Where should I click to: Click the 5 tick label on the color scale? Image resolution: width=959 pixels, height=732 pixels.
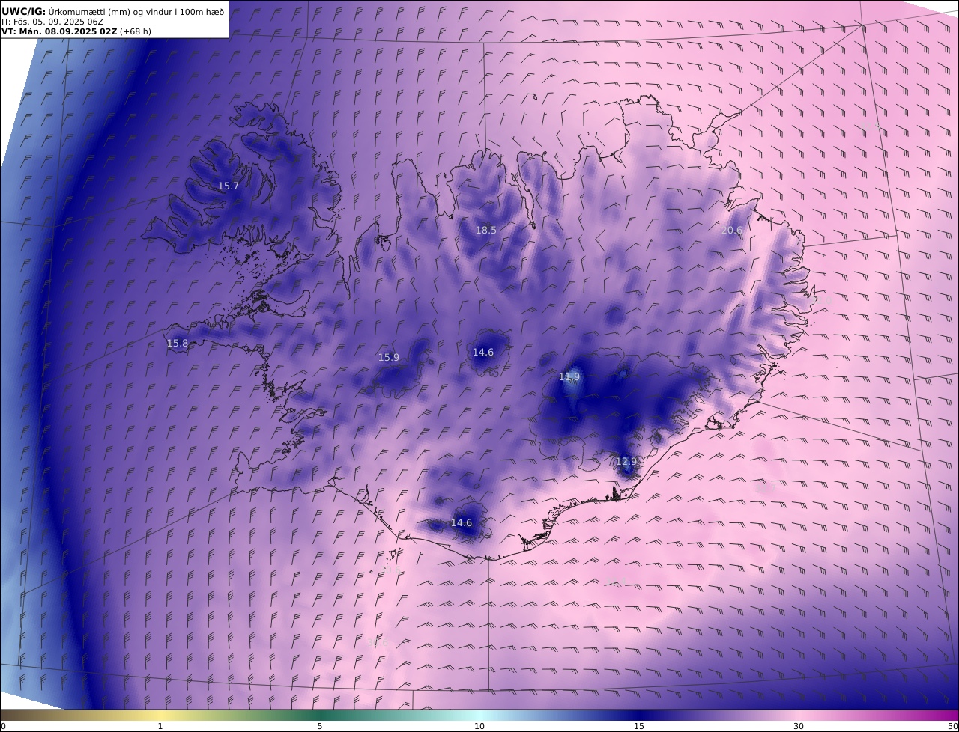(320, 726)
